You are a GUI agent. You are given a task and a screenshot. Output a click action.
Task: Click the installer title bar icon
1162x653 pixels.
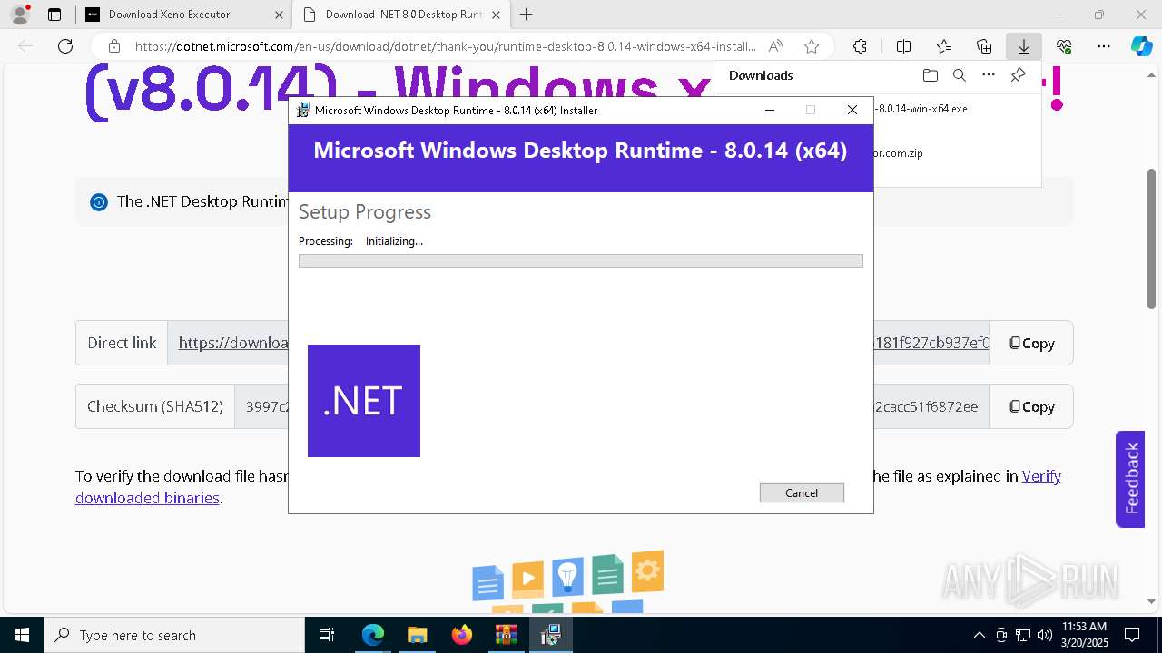point(304,111)
